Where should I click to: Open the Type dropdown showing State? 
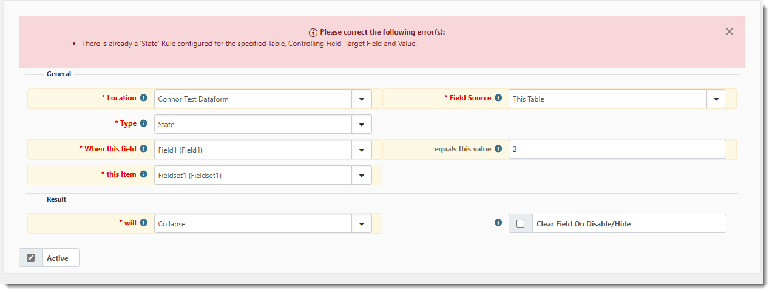(x=361, y=124)
